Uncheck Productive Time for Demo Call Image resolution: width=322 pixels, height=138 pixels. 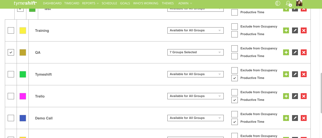tap(234, 122)
